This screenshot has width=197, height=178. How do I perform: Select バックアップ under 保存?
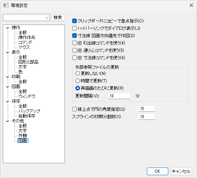29,111
